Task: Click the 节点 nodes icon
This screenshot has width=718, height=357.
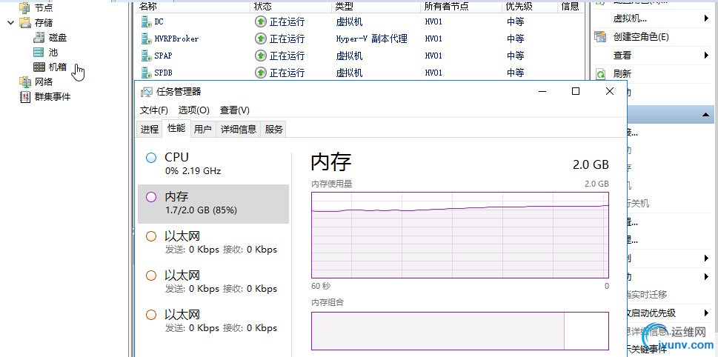Action: (24, 7)
